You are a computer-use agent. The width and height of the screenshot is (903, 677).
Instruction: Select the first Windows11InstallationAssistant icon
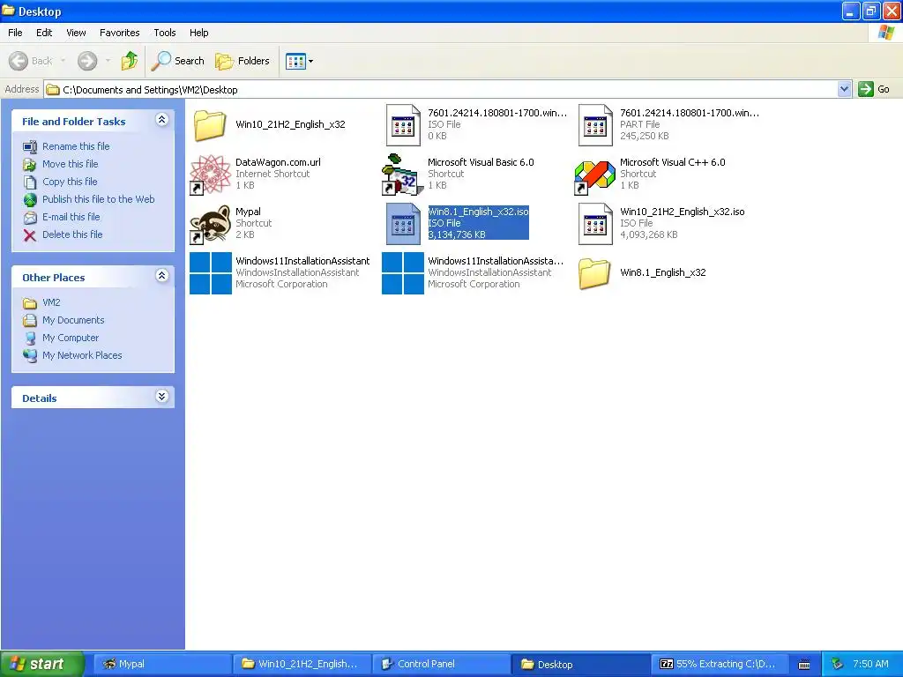pyautogui.click(x=211, y=273)
